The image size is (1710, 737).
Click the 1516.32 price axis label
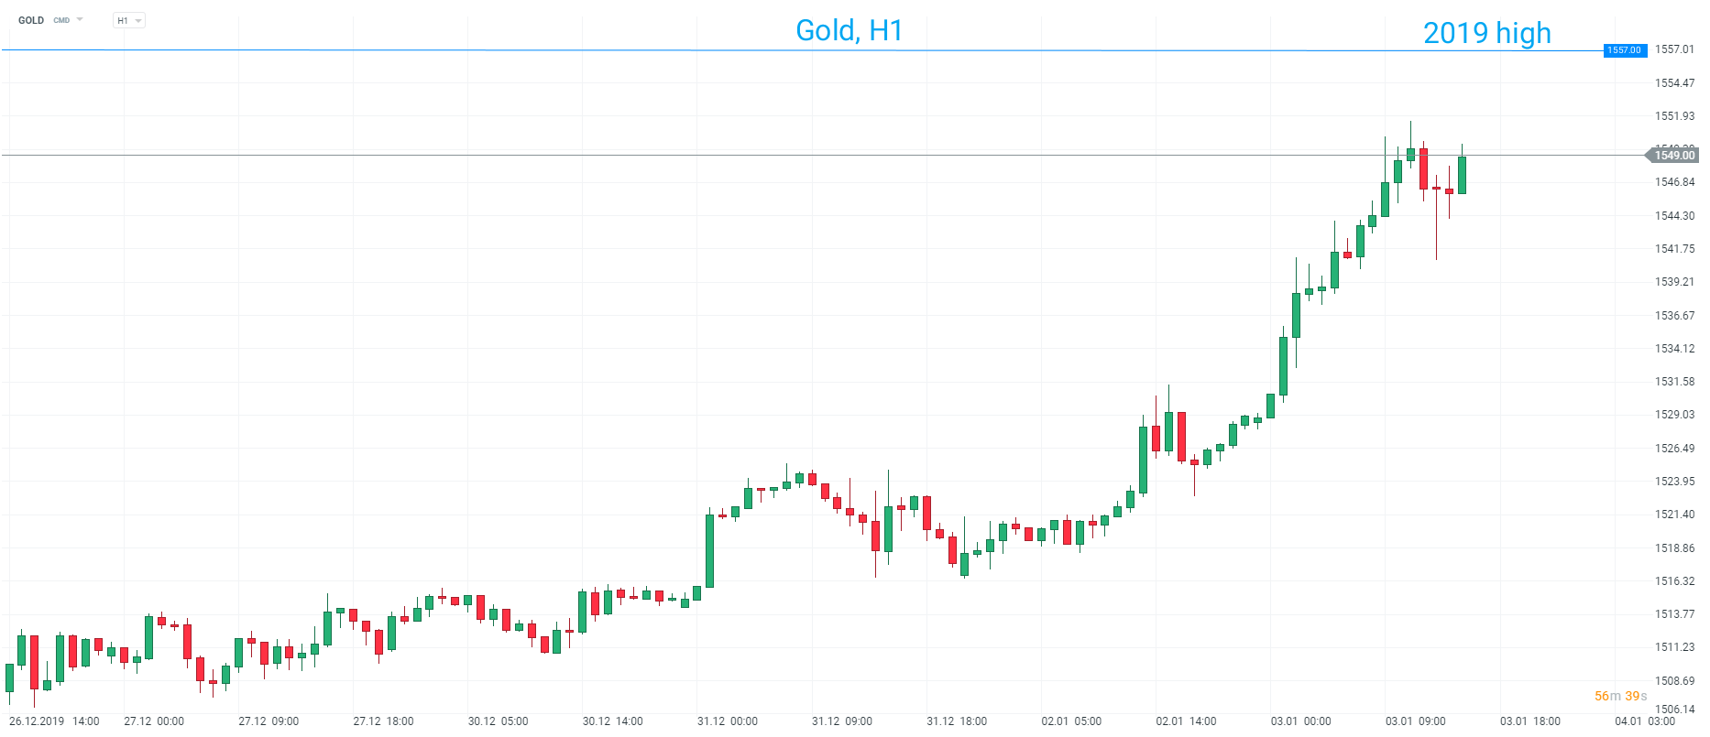[1674, 581]
